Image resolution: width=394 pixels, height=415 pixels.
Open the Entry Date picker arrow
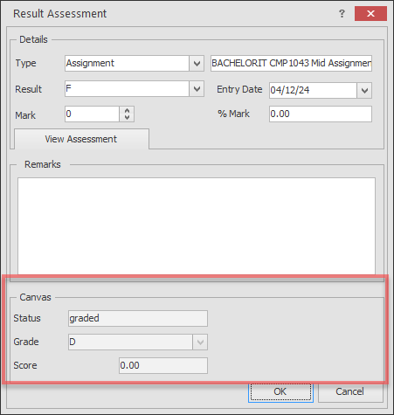(x=364, y=91)
